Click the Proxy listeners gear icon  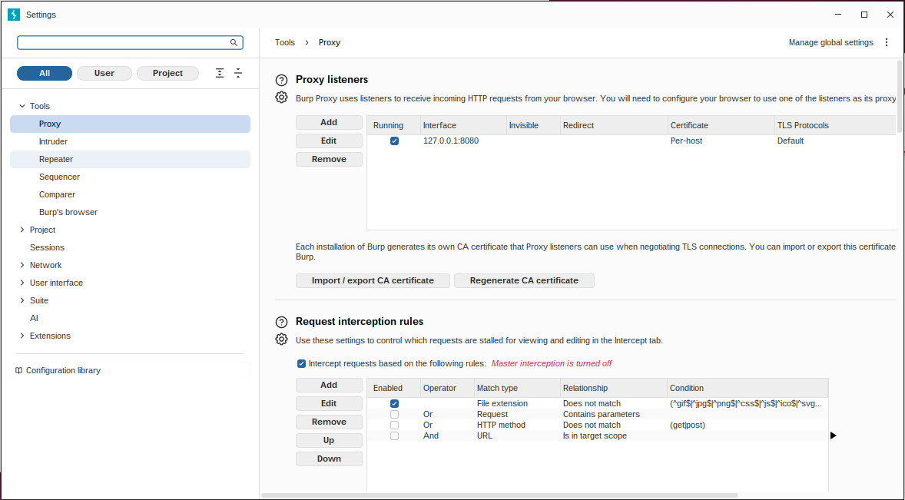point(281,98)
